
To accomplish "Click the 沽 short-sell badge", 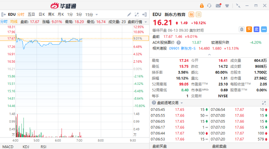I will coord(198,15).
